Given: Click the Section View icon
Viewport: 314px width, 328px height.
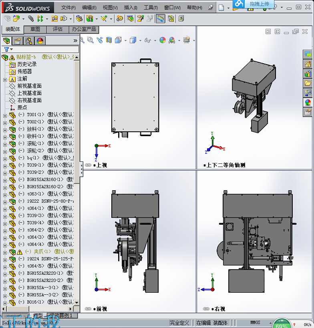Looking at the screenshot, I should [x=109, y=40].
